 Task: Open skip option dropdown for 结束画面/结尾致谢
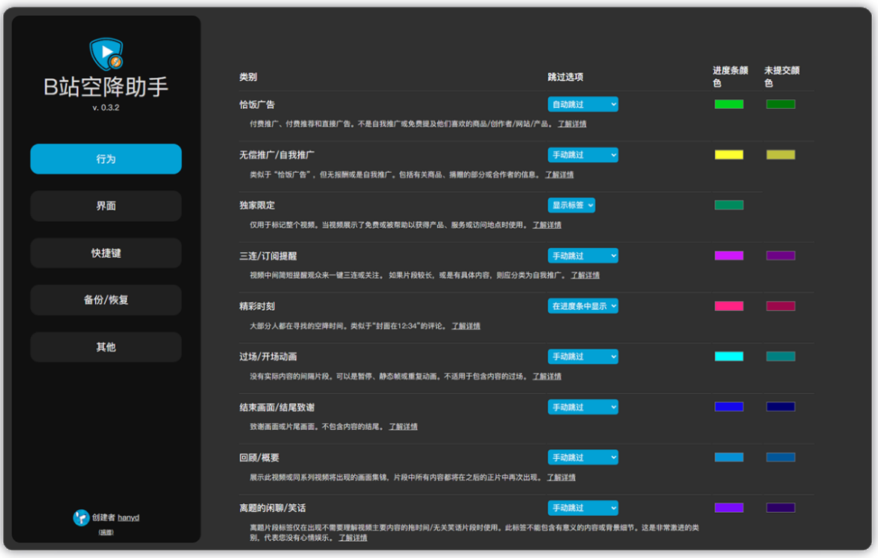point(583,407)
